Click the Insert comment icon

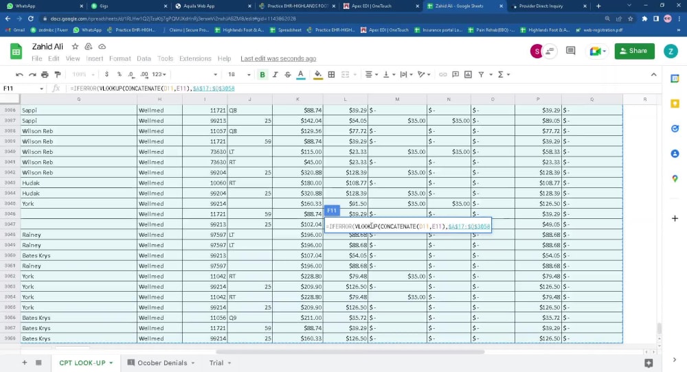[455, 74]
